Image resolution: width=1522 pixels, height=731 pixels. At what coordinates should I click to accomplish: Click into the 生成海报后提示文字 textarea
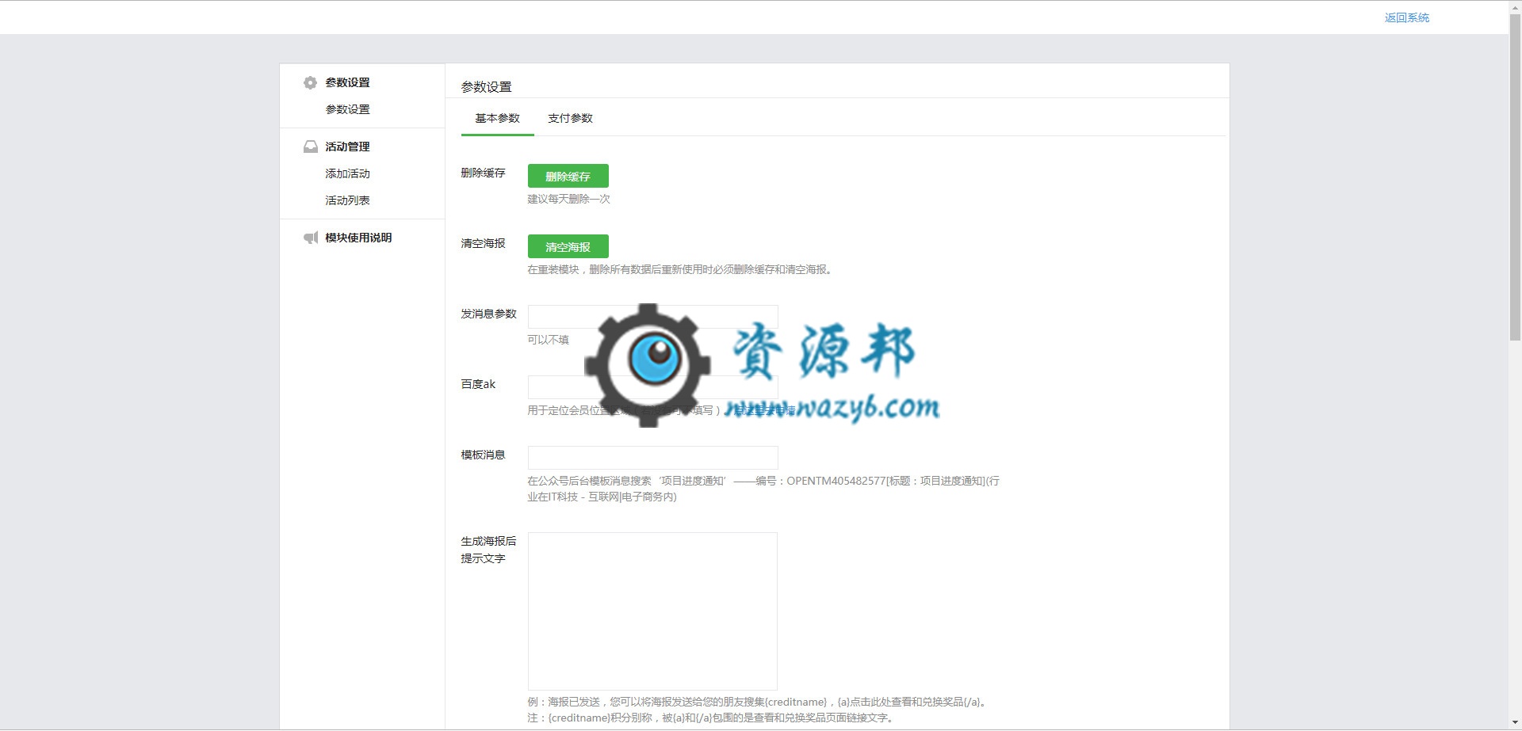tap(652, 611)
